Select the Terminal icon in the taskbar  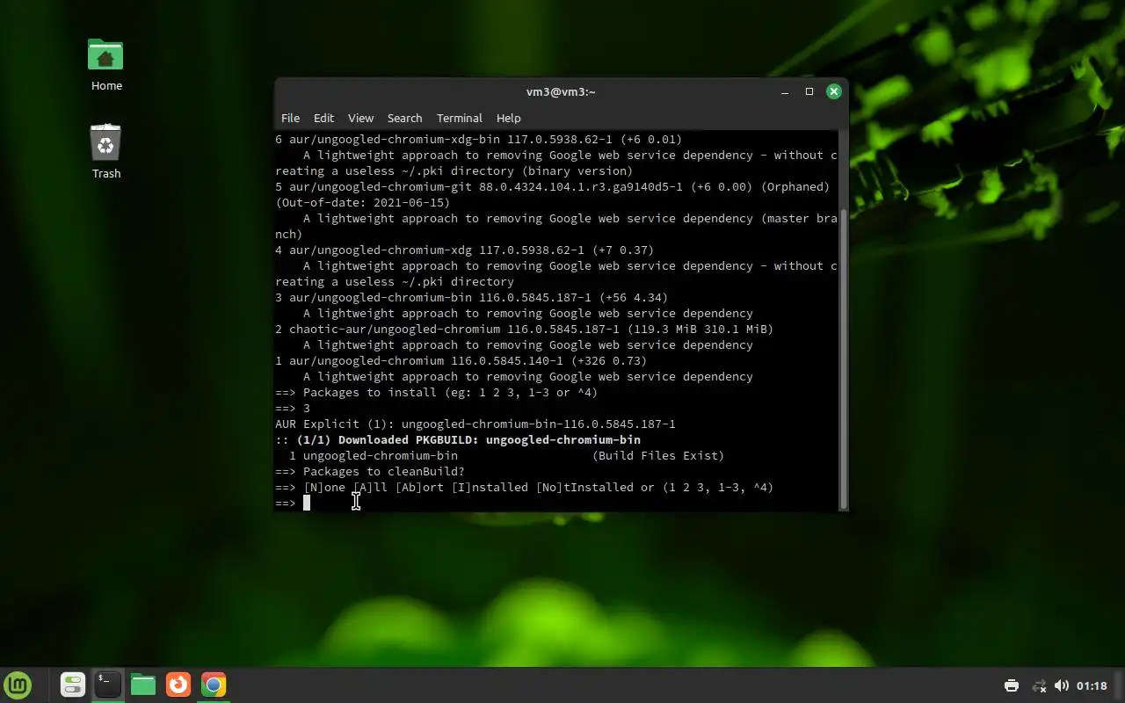click(x=107, y=685)
